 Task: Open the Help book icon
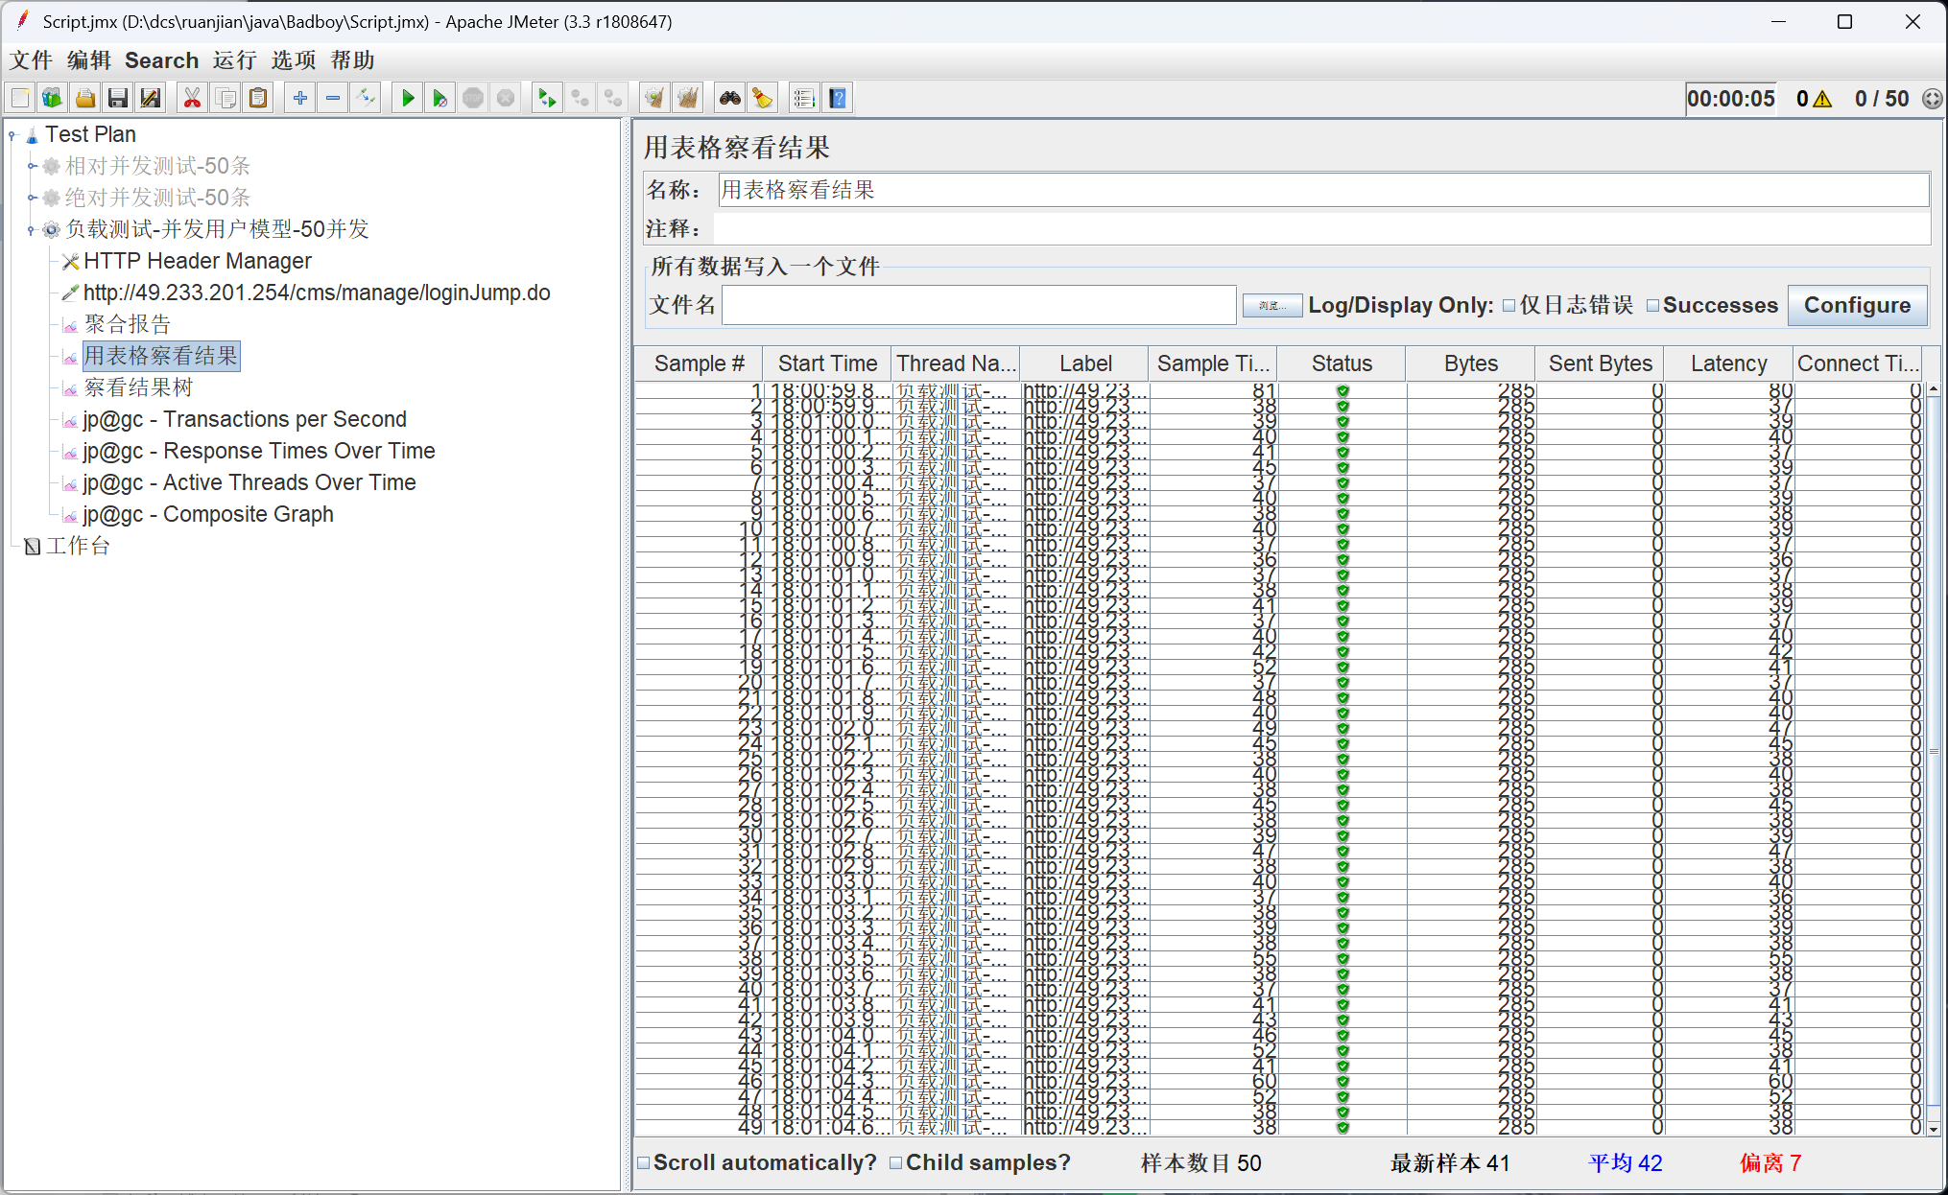pos(838,98)
